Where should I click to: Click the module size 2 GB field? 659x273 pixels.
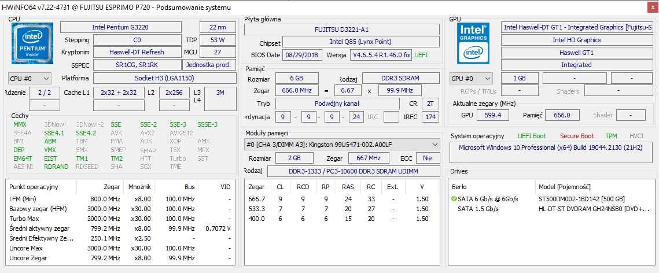(294, 158)
